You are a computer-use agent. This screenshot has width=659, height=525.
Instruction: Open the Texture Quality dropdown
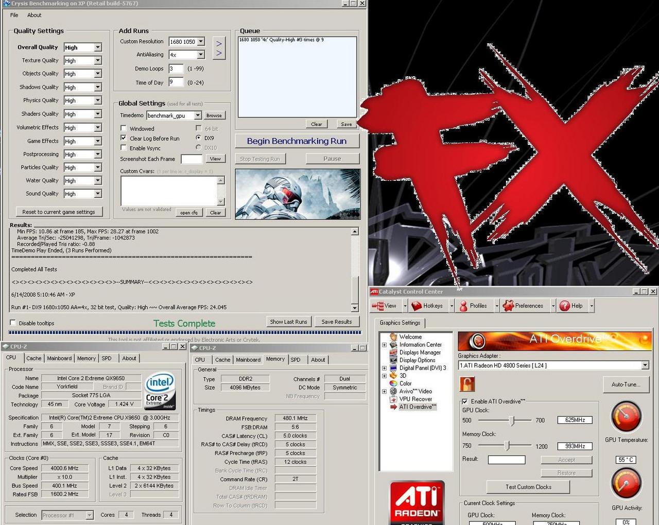click(98, 60)
